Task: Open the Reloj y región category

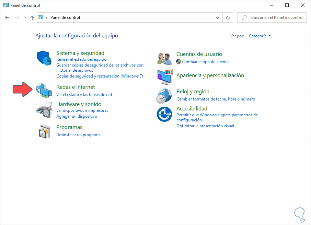Action: click(193, 92)
